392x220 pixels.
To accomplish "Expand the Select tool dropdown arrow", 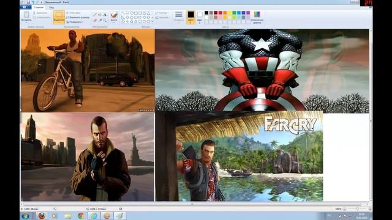I will (59, 22).
